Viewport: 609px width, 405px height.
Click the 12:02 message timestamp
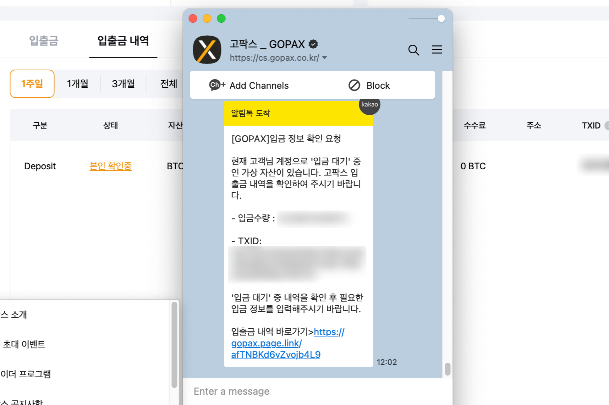click(386, 362)
